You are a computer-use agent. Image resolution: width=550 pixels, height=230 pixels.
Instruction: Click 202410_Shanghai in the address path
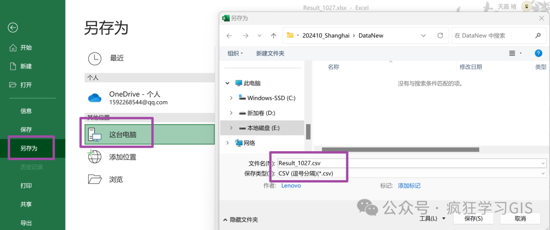326,36
